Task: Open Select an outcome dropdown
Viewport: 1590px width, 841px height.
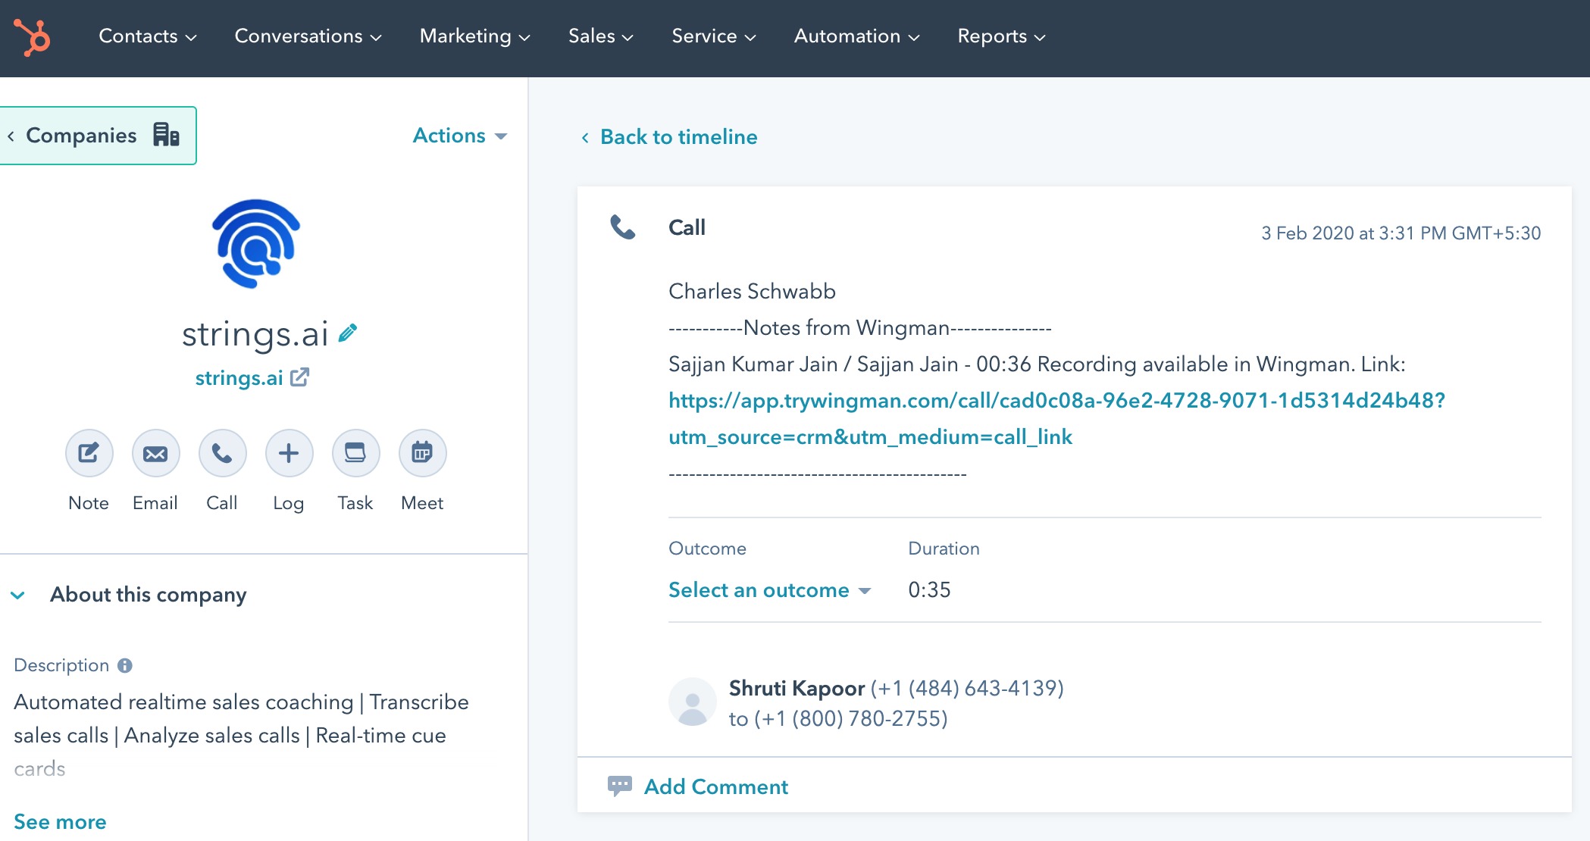Action: click(769, 590)
